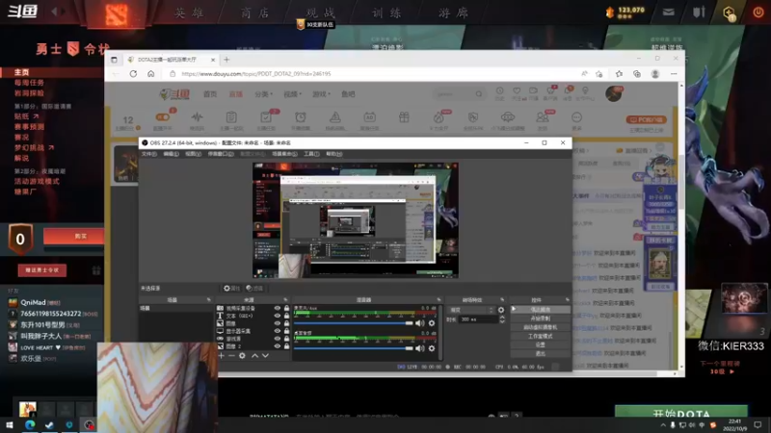Click the Dota power quit icon
The image size is (771, 433).
point(758,13)
